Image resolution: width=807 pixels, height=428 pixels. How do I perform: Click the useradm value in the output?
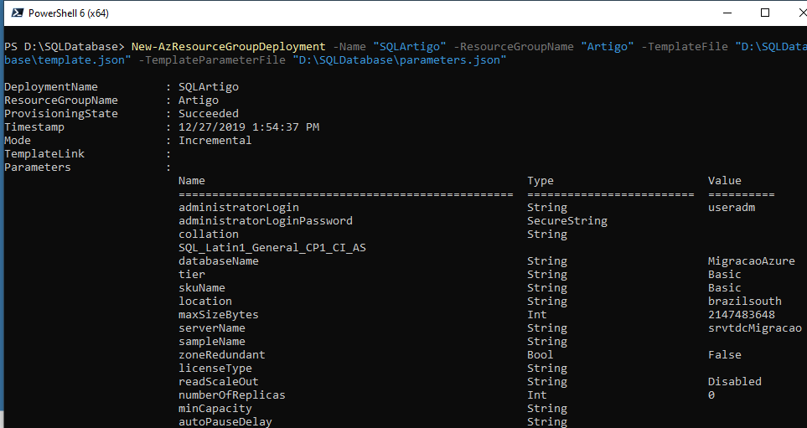coord(732,208)
